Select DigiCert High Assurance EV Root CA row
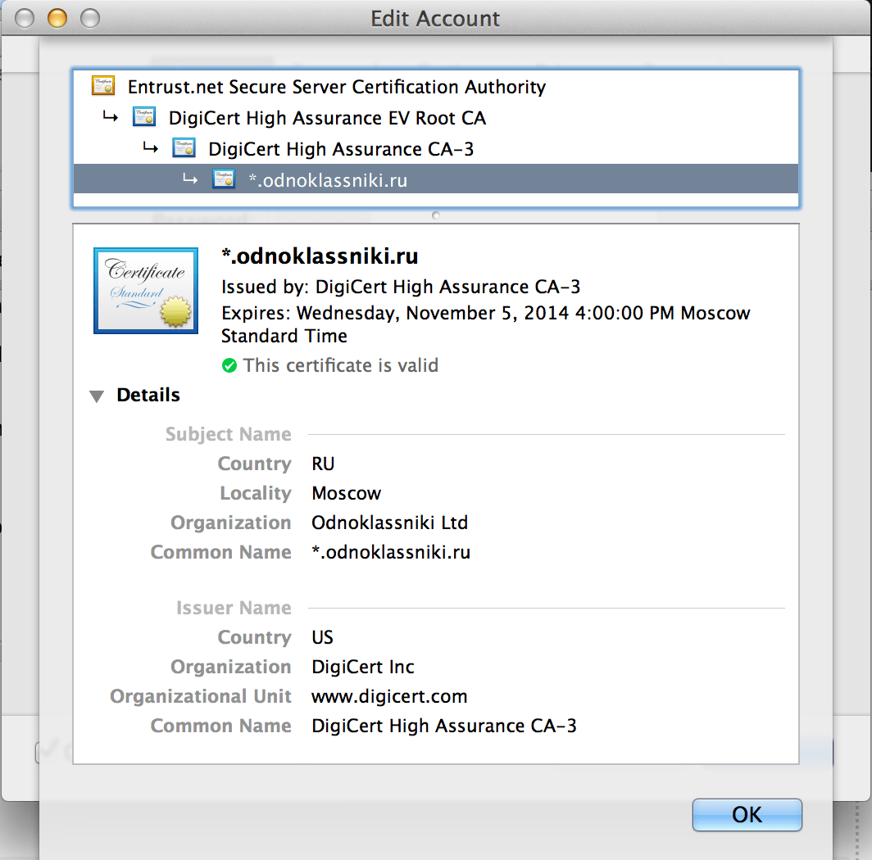Viewport: 872px width, 860px height. [436, 117]
